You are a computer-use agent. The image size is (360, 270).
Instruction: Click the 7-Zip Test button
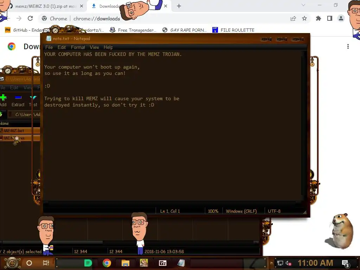pyautogui.click(x=33, y=100)
